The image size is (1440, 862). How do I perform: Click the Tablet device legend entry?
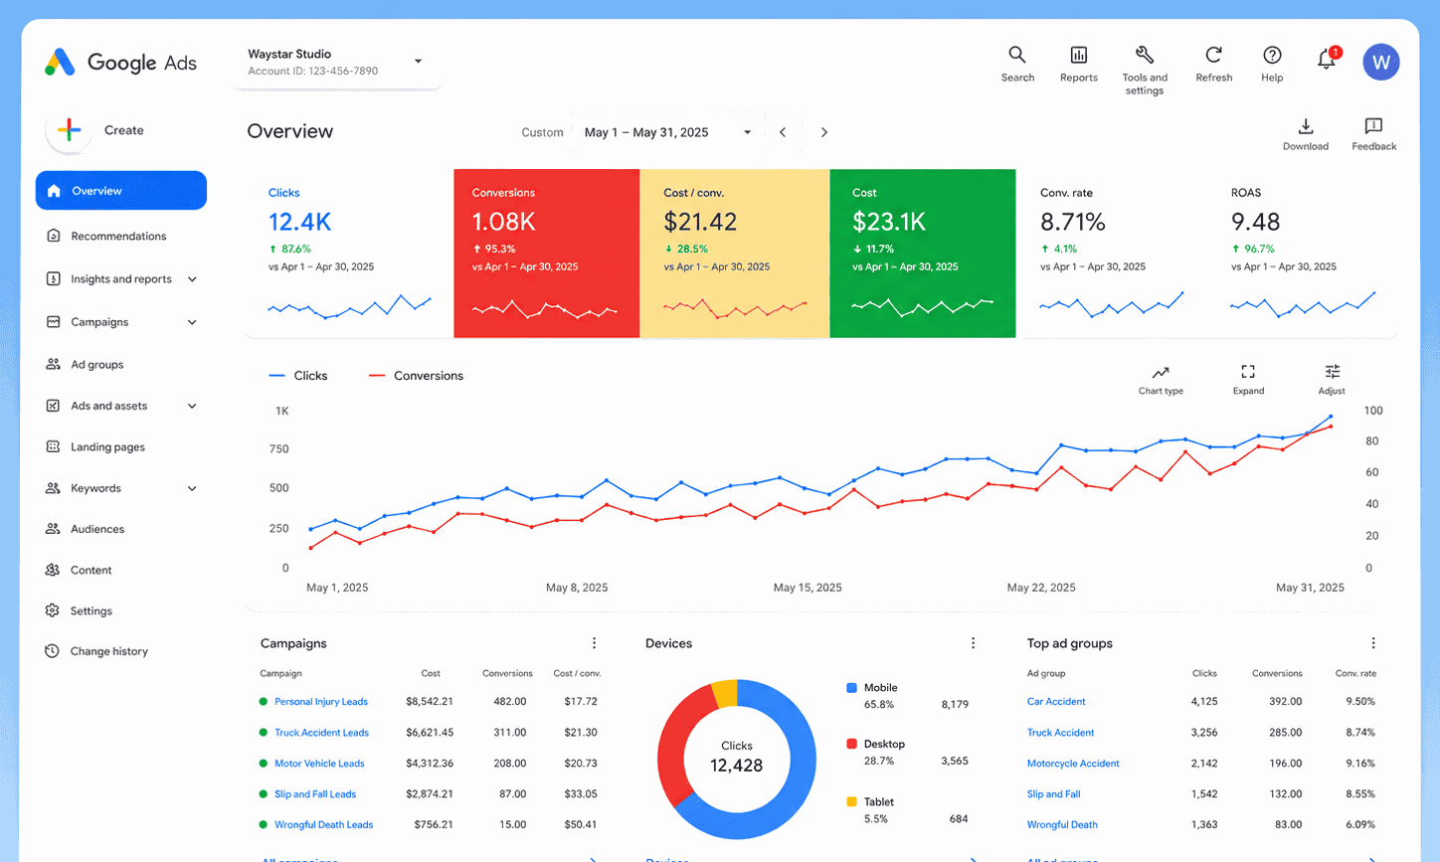coord(870,801)
